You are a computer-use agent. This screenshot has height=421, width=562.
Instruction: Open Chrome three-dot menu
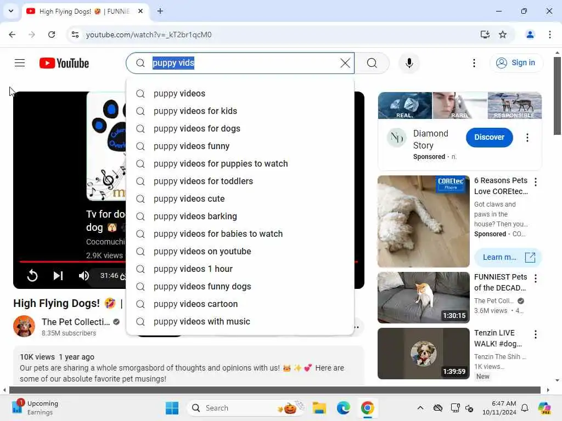pos(549,35)
